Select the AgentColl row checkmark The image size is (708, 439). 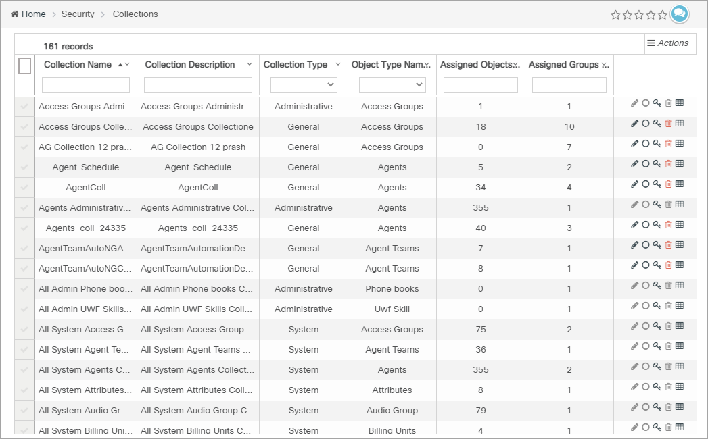pos(24,188)
